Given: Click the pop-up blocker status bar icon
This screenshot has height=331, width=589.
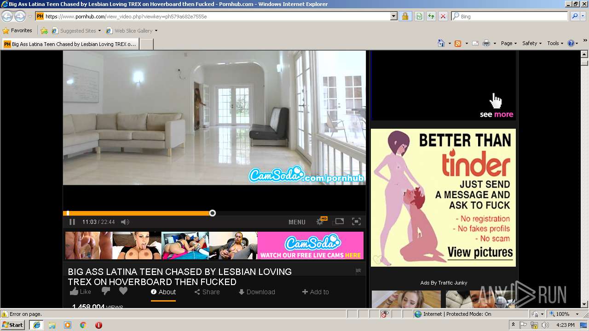Looking at the screenshot, I should pyautogui.click(x=385, y=314).
